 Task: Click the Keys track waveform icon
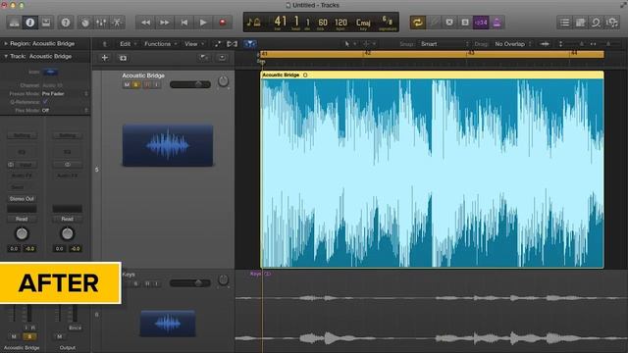pos(168,323)
